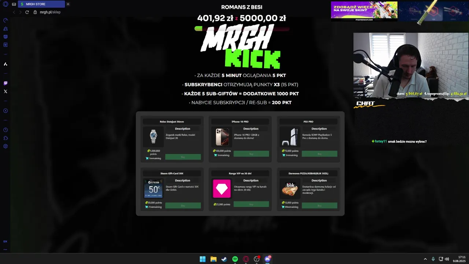Select the MRGH STORE browser tab
The height and width of the screenshot is (264, 469).
tap(41, 4)
